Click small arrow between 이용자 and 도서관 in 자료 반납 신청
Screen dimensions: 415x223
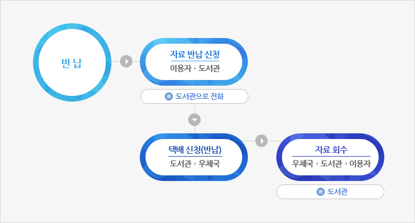pos(195,69)
